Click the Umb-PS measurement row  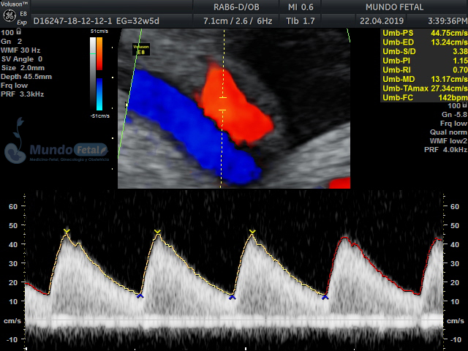(423, 33)
